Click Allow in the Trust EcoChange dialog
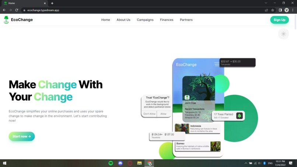 163,114
